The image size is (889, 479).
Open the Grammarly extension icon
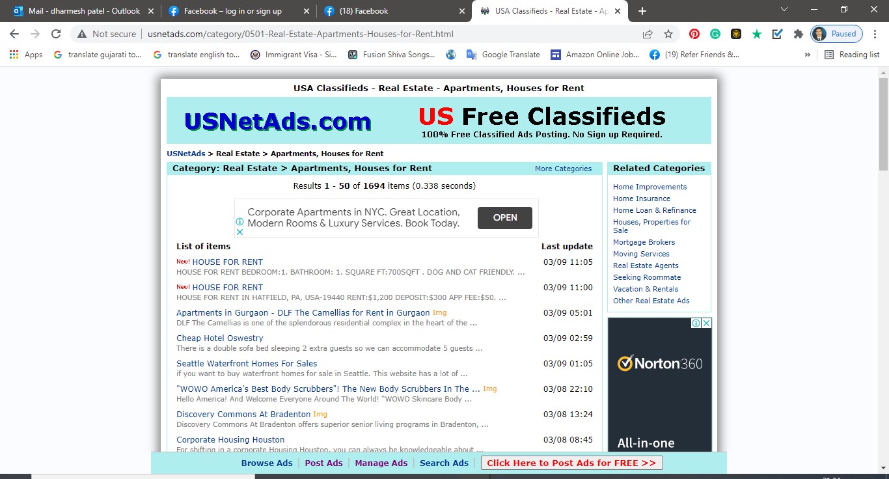[x=715, y=34]
